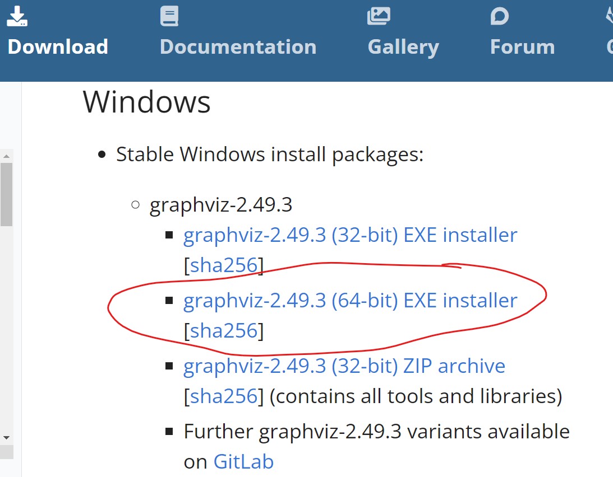
Task: Download the graphviz-2.49.3 64-bit EXE installer
Action: pyautogui.click(x=350, y=300)
